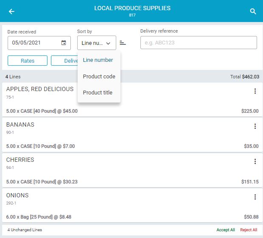Collapse the Sort by dropdown
The image size is (263, 238).
pos(97,43)
